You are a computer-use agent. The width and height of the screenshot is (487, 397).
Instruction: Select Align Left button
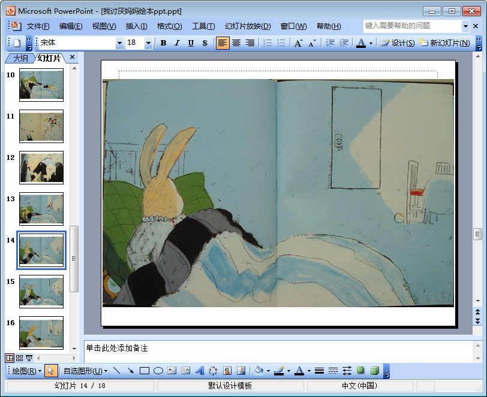pos(223,43)
